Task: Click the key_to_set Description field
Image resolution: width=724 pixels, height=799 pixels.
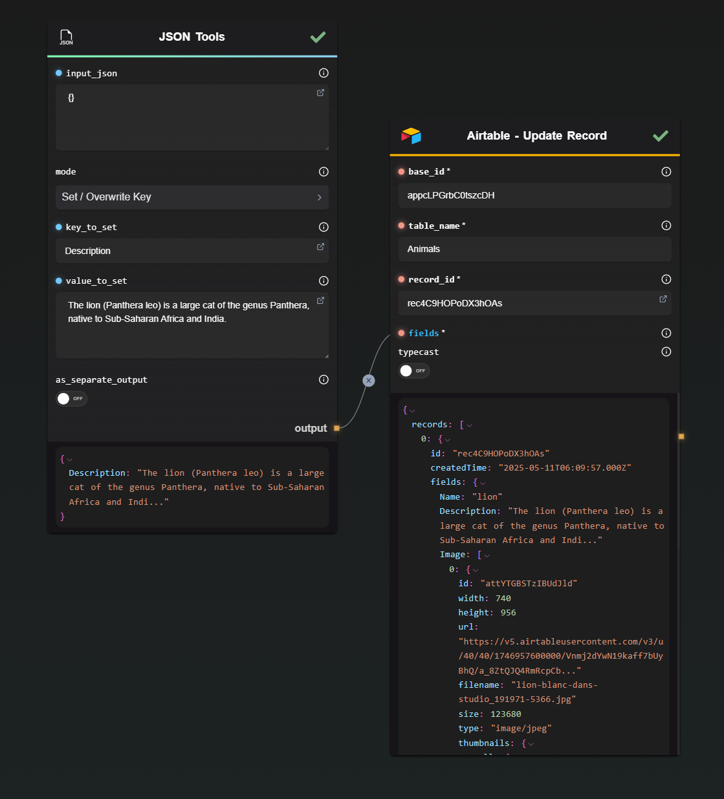Action: [192, 251]
